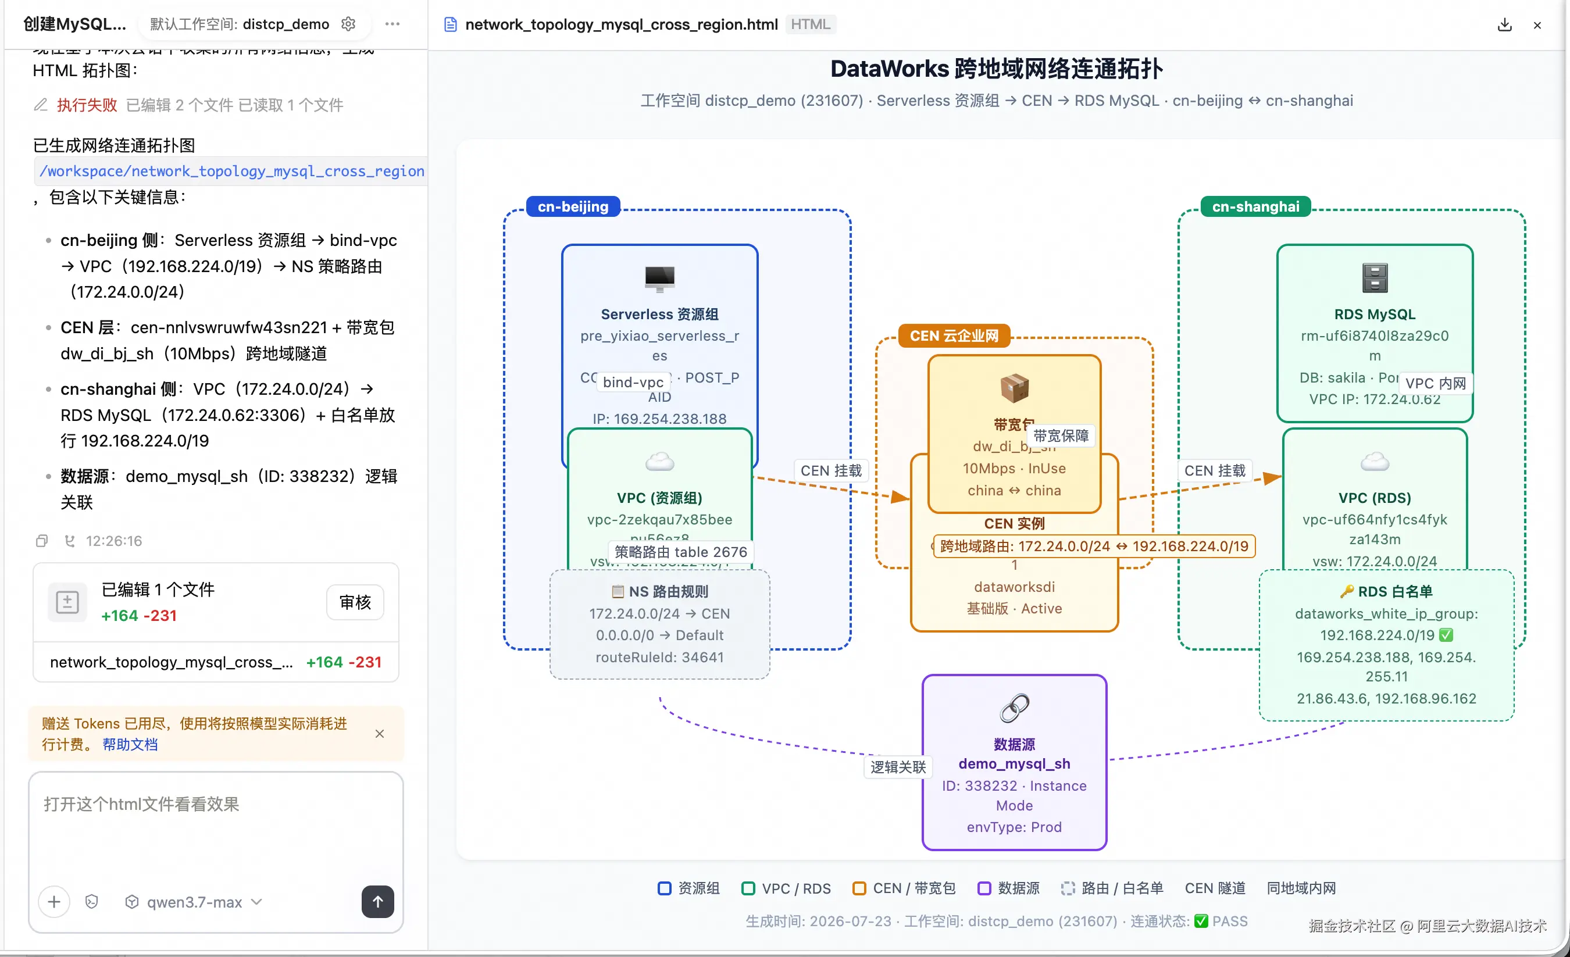Download the HTML topology file

coord(1504,25)
